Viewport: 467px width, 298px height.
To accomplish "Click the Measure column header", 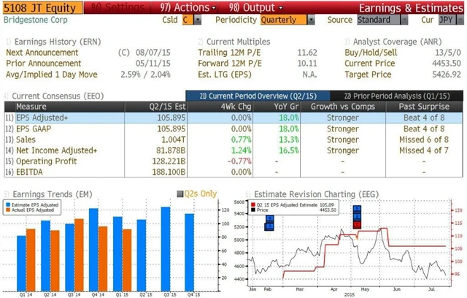I will [70, 107].
